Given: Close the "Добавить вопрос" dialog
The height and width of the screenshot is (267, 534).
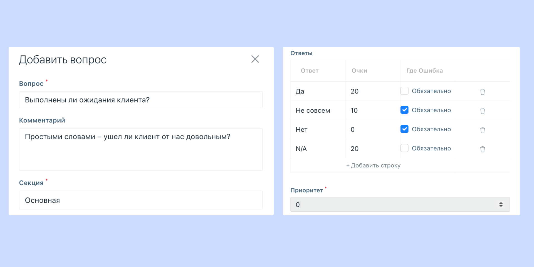Looking at the screenshot, I should 255,59.
